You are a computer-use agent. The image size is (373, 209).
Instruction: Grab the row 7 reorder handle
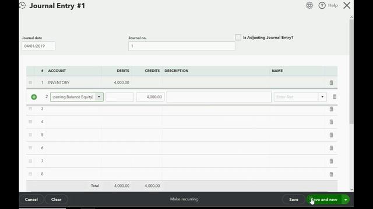[30, 161]
